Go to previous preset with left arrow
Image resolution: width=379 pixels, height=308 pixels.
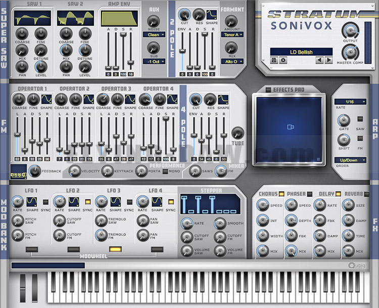[319, 60]
